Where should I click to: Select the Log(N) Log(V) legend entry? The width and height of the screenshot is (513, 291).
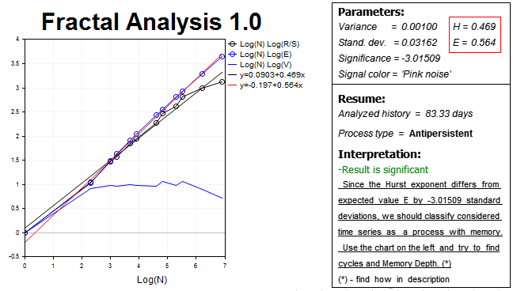[260, 65]
